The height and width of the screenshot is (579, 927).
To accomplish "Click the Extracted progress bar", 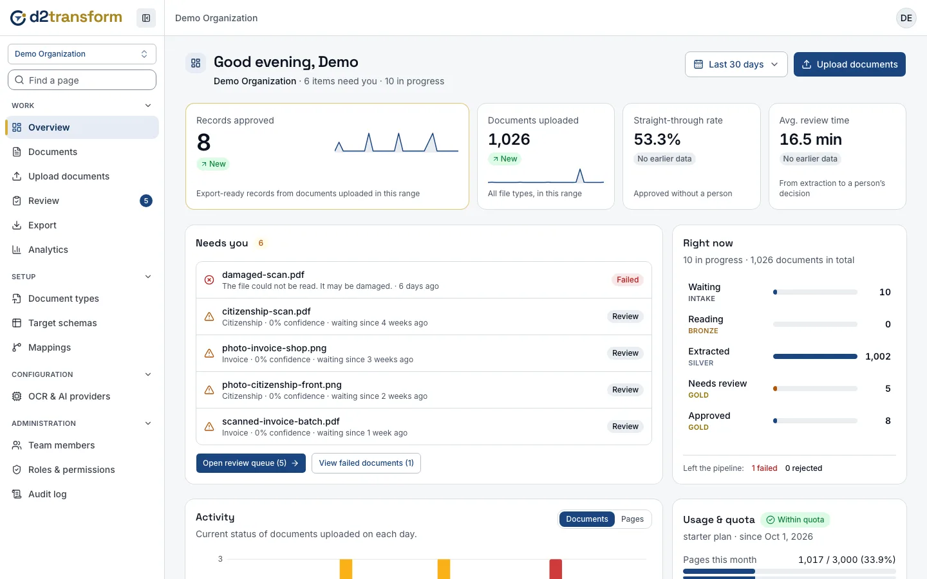I will pyautogui.click(x=815, y=356).
